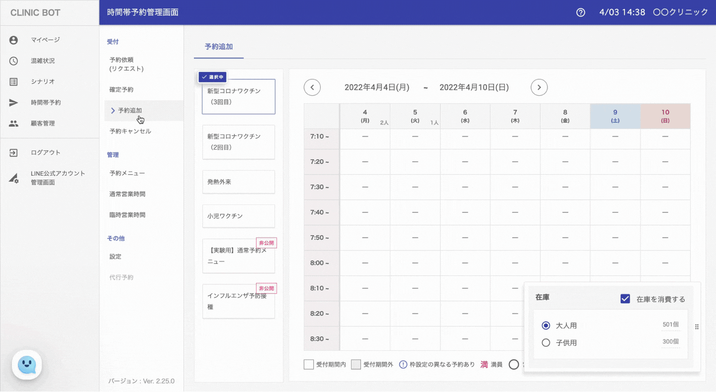716x392 pixels.
Task: Click the ログアウト exit icon
Action: pyautogui.click(x=13, y=153)
